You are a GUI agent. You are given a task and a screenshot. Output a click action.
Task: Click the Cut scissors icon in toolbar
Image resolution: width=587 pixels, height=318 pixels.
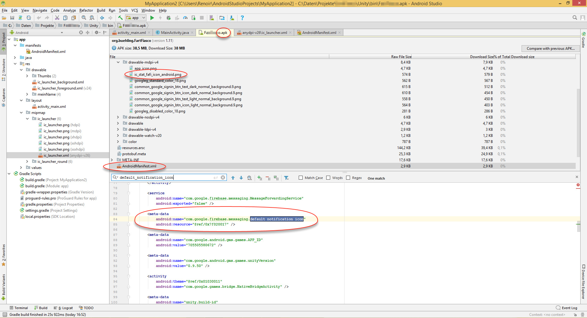click(57, 18)
